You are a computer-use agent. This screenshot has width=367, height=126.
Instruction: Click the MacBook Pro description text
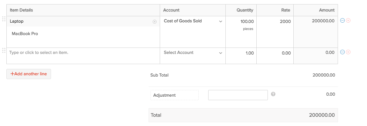[x=25, y=34]
